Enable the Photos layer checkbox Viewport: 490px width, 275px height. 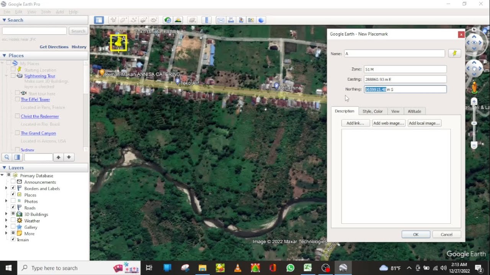pos(13,201)
